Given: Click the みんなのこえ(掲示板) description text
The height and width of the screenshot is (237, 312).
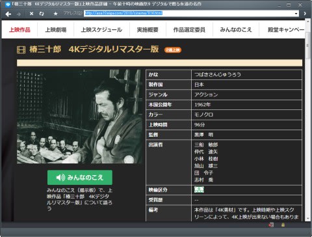Looking at the screenshot, I should 79,199.
